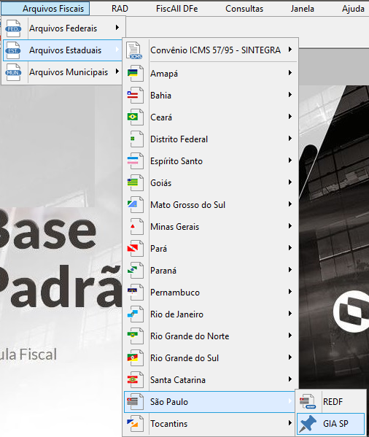Click the FED. document icon beside Arquivos Federais
This screenshot has width=369, height=437.
[13, 28]
